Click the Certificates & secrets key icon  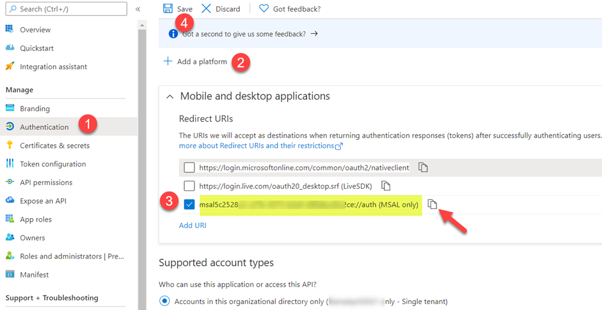coord(10,145)
